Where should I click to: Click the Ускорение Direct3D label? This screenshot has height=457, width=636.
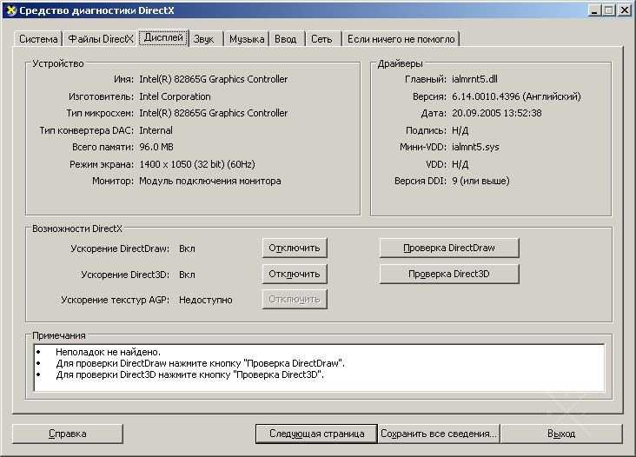click(125, 275)
